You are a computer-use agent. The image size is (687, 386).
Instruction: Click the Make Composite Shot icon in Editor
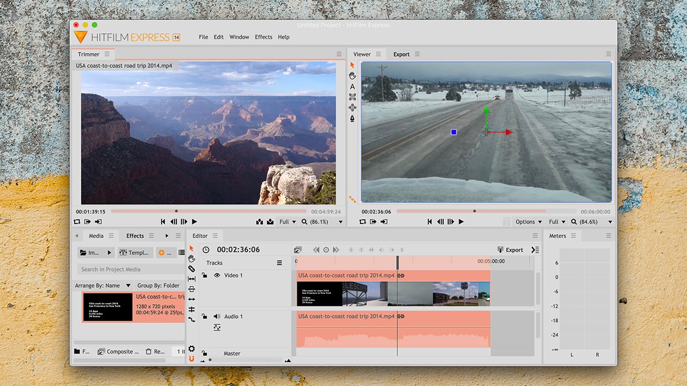coord(298,250)
